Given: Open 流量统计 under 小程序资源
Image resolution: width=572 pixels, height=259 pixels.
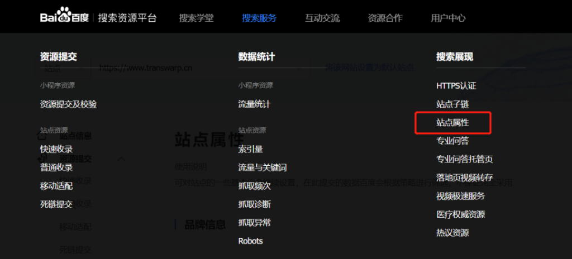Looking at the screenshot, I should [255, 104].
